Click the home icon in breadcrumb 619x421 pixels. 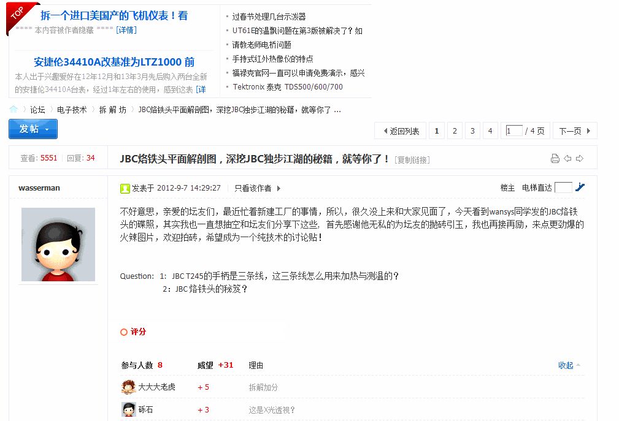pos(13,110)
